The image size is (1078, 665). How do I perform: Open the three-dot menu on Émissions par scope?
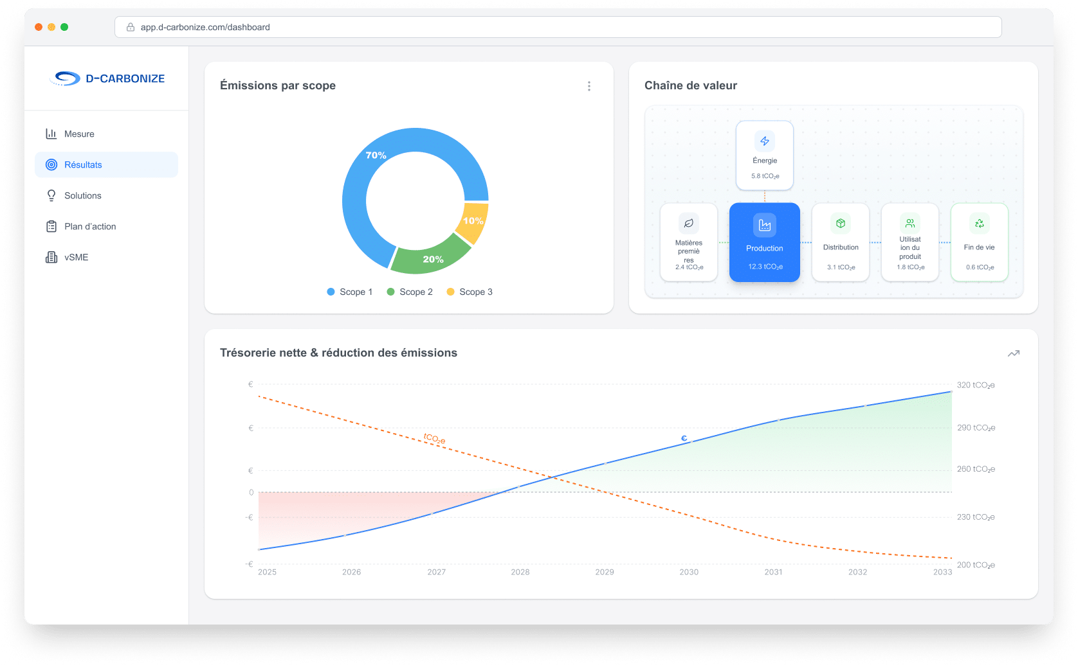click(x=589, y=85)
